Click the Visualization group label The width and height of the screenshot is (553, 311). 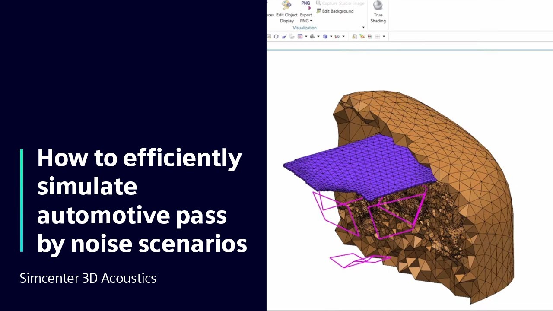305,28
